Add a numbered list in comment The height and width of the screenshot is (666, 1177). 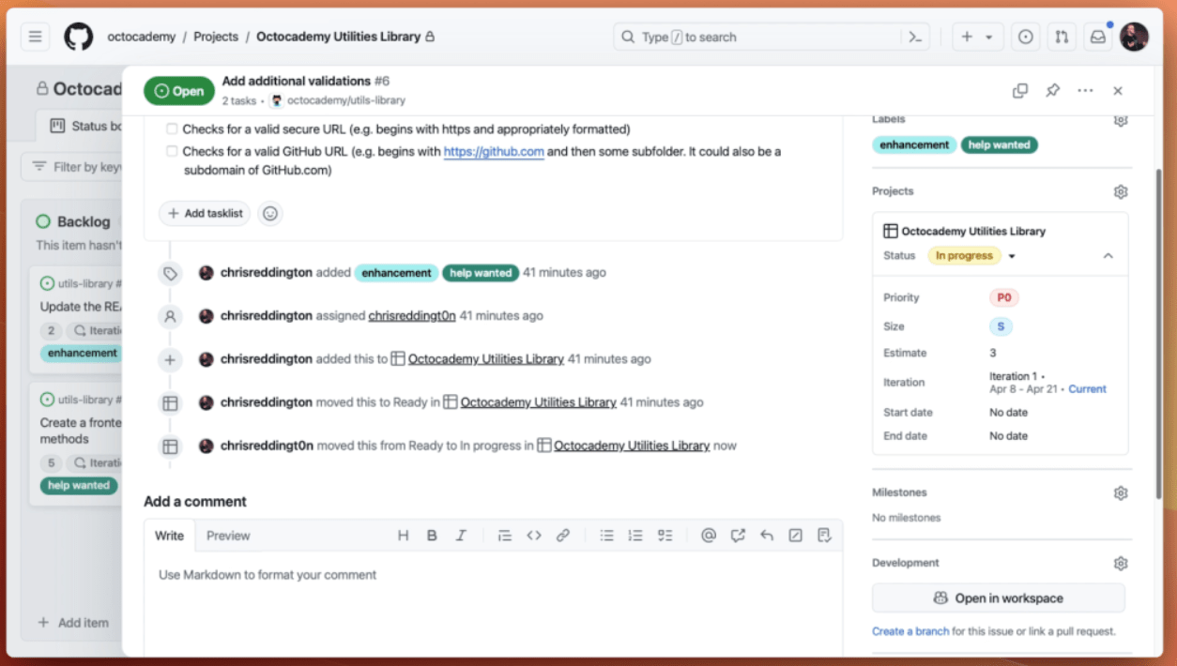tap(635, 536)
